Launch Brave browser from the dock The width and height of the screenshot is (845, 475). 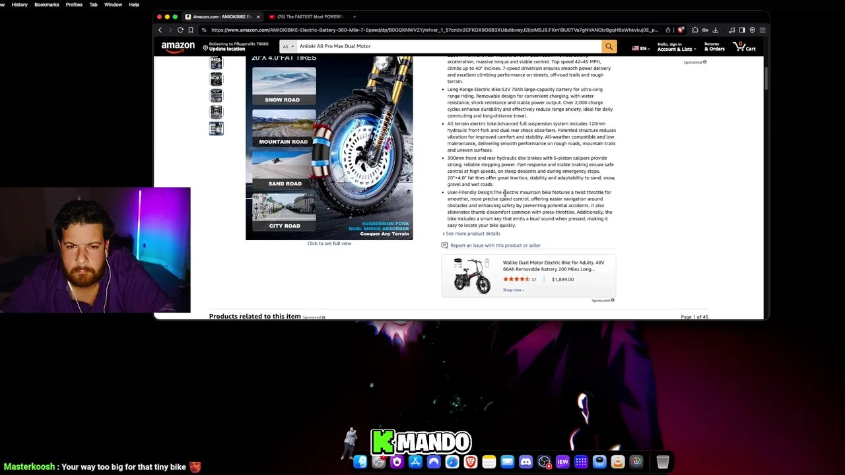pos(471,462)
